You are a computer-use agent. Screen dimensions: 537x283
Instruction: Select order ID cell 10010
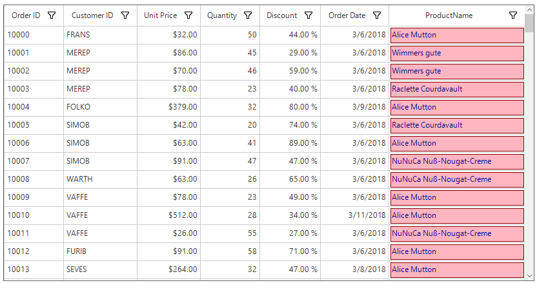coord(34,215)
